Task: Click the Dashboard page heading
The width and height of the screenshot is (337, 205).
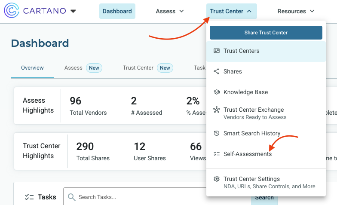Action: click(40, 43)
